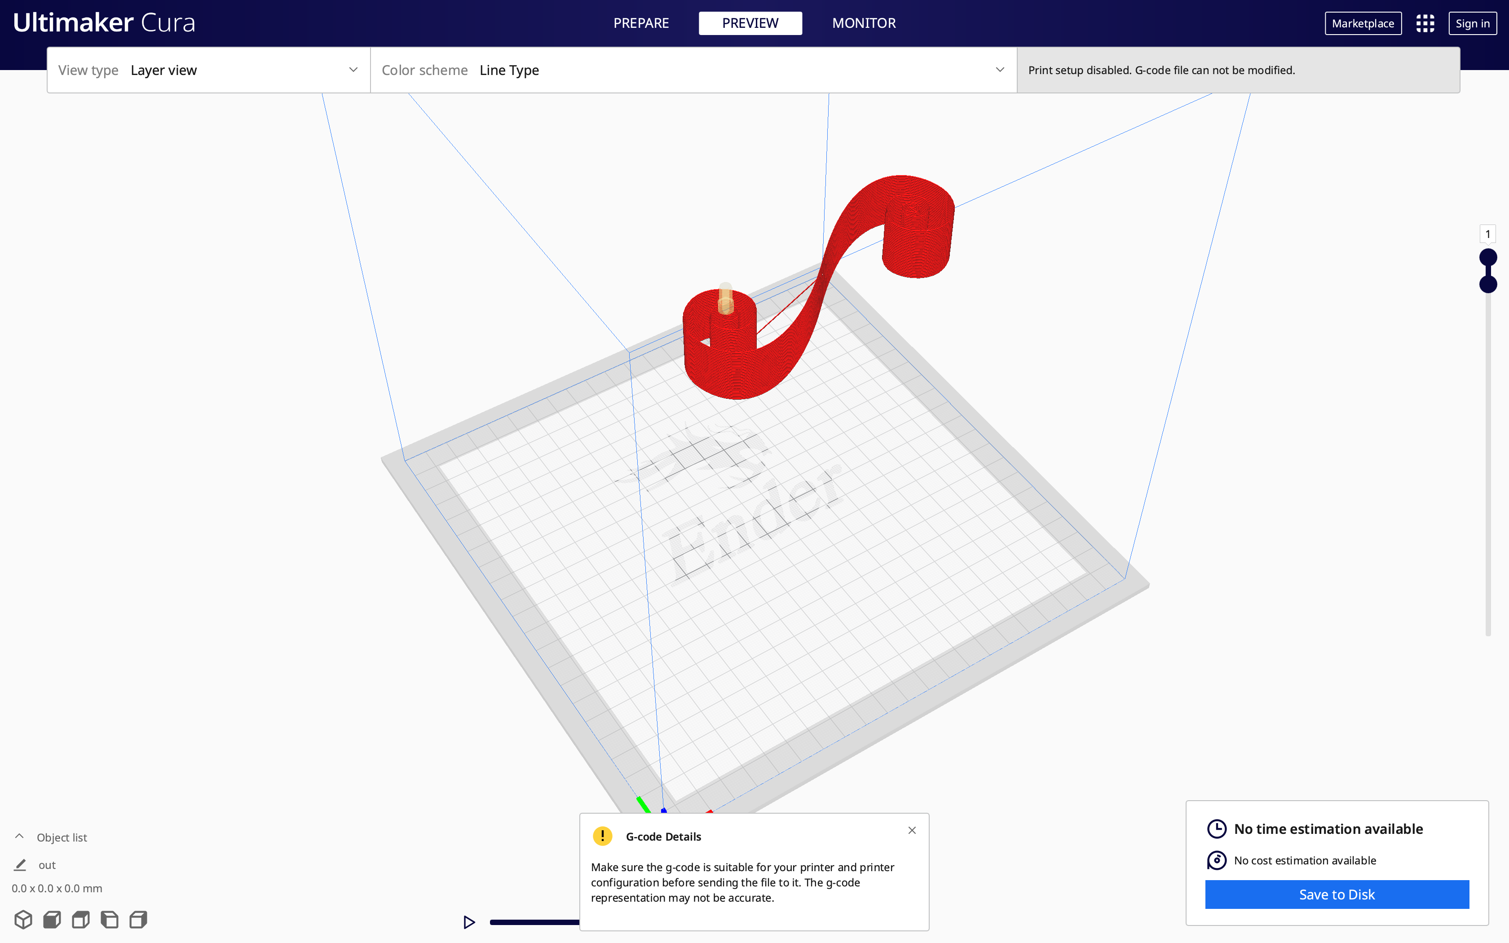Close the G-code Details dialog
The image size is (1509, 943).
(x=913, y=830)
